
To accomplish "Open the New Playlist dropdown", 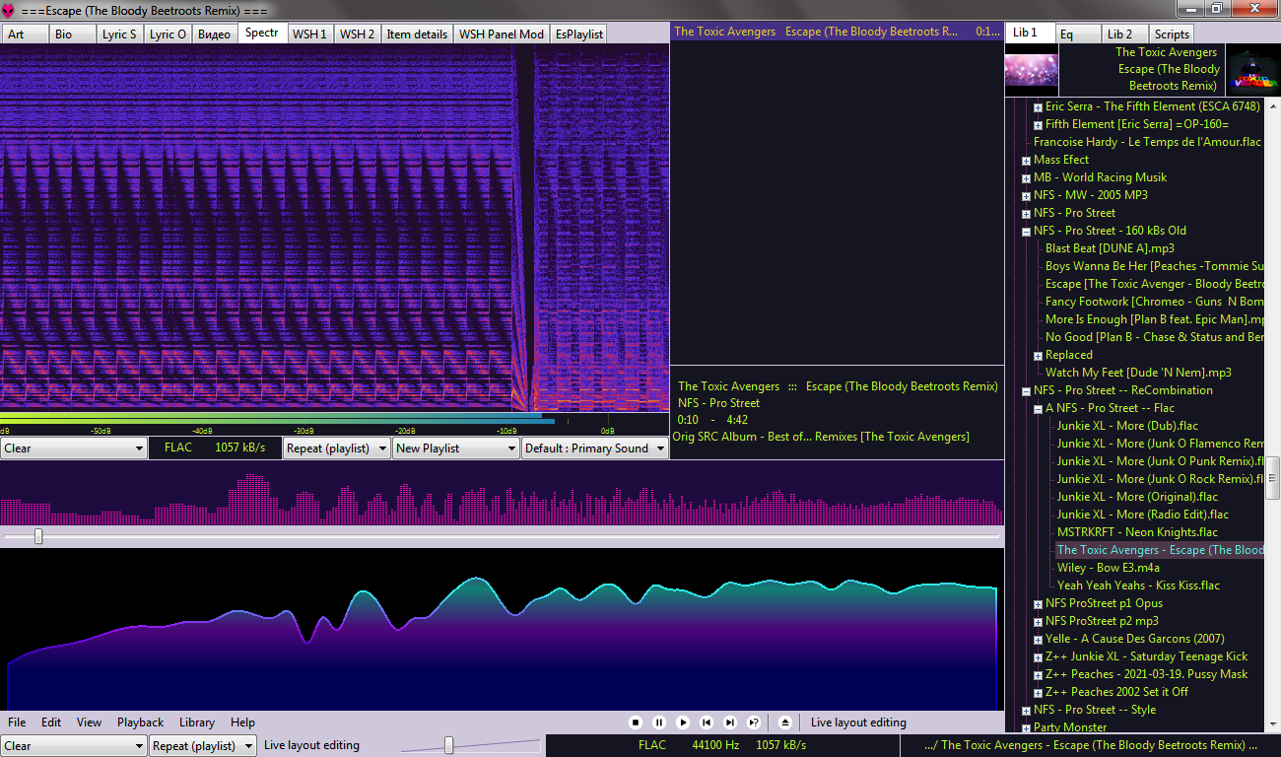I will tap(455, 448).
